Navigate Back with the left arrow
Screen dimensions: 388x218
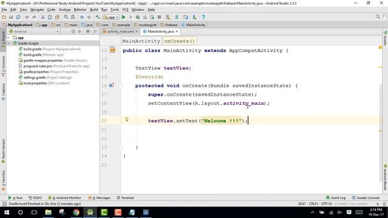tap(82, 17)
